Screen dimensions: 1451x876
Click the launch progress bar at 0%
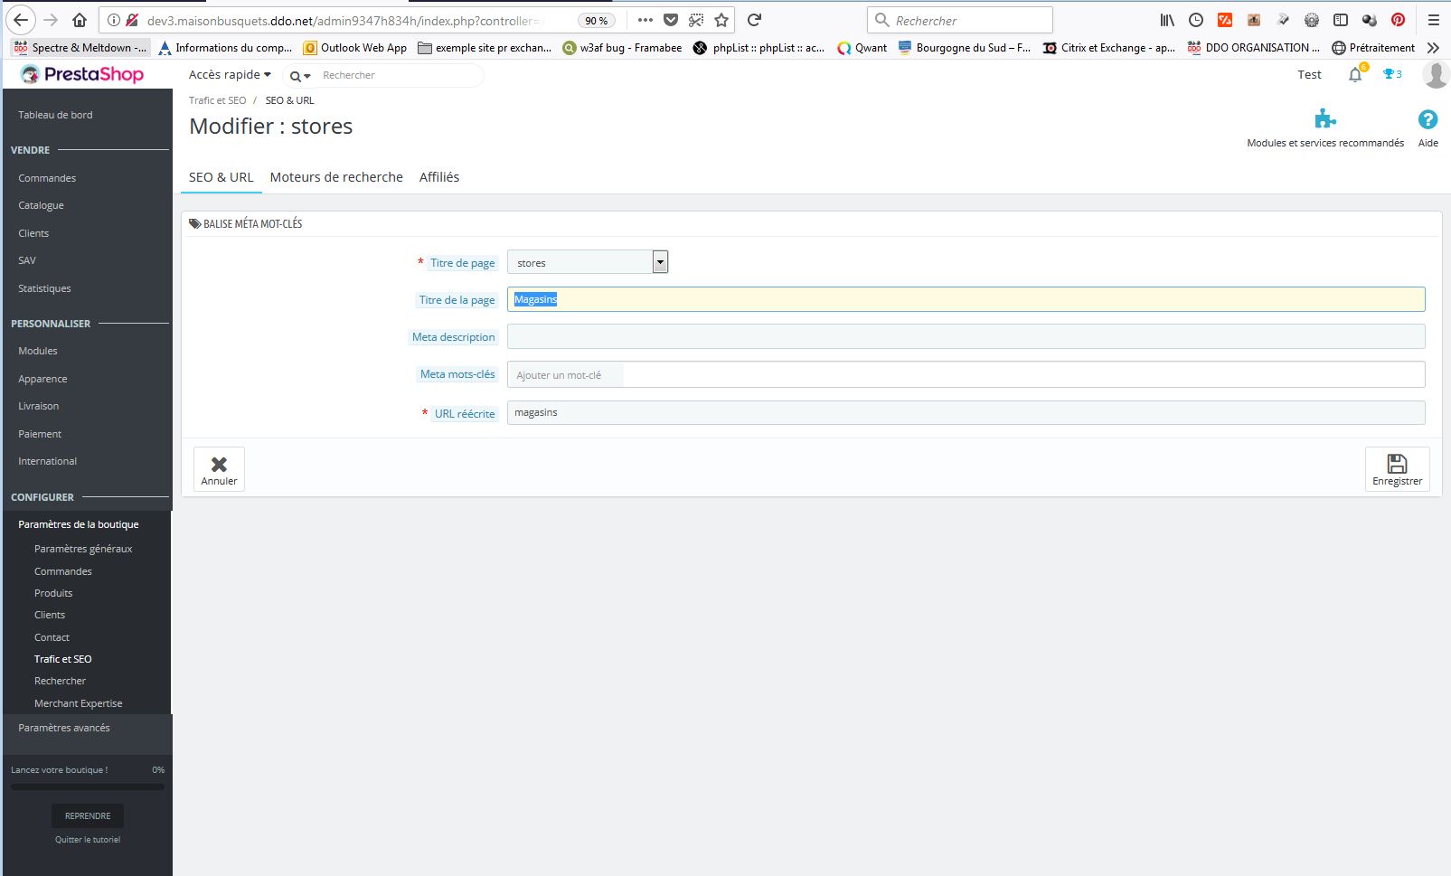[x=87, y=787]
